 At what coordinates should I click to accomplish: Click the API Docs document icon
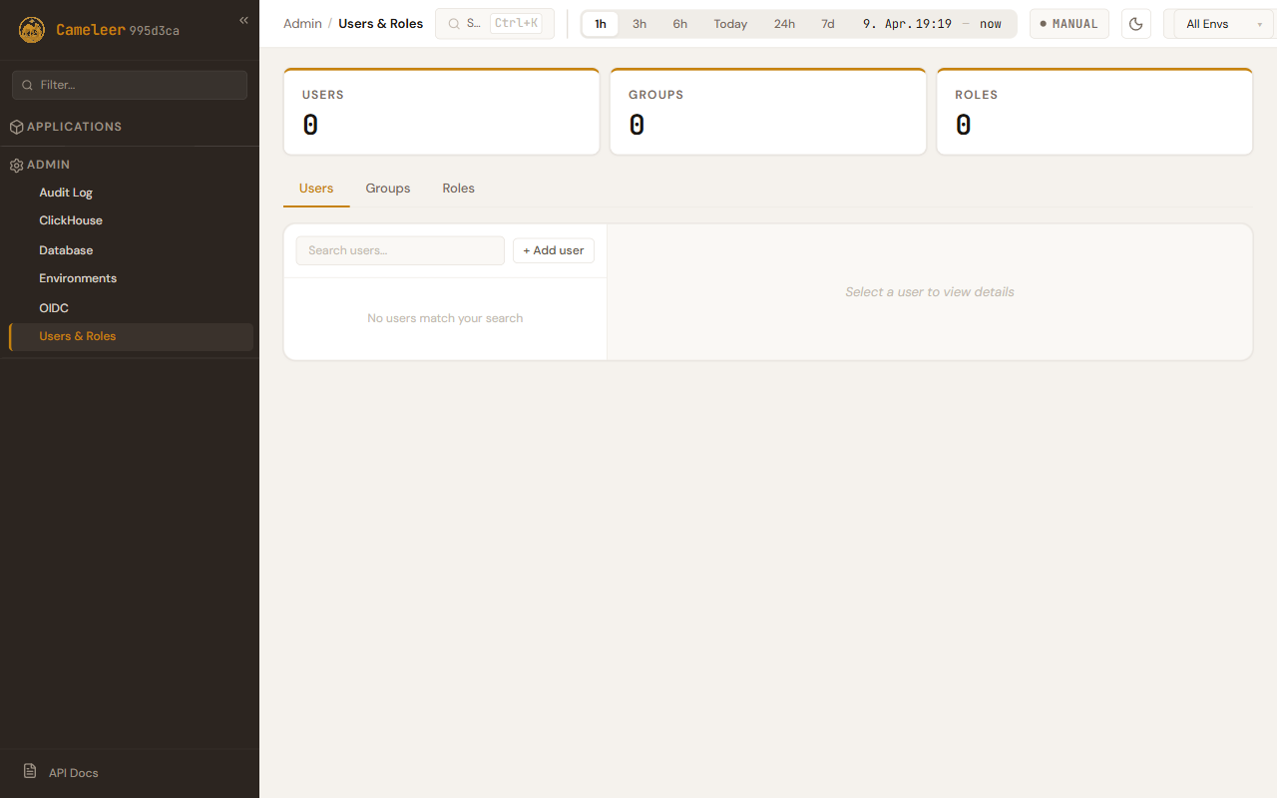[x=30, y=772]
